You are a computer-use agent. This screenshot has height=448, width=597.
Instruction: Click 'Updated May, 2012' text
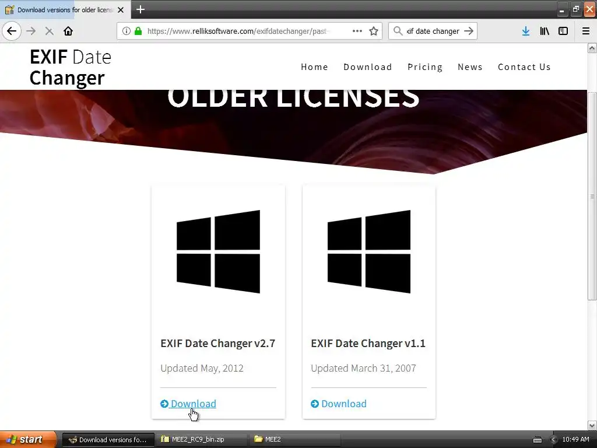point(202,369)
